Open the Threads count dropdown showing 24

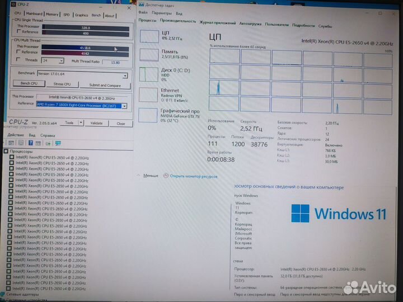(61, 61)
